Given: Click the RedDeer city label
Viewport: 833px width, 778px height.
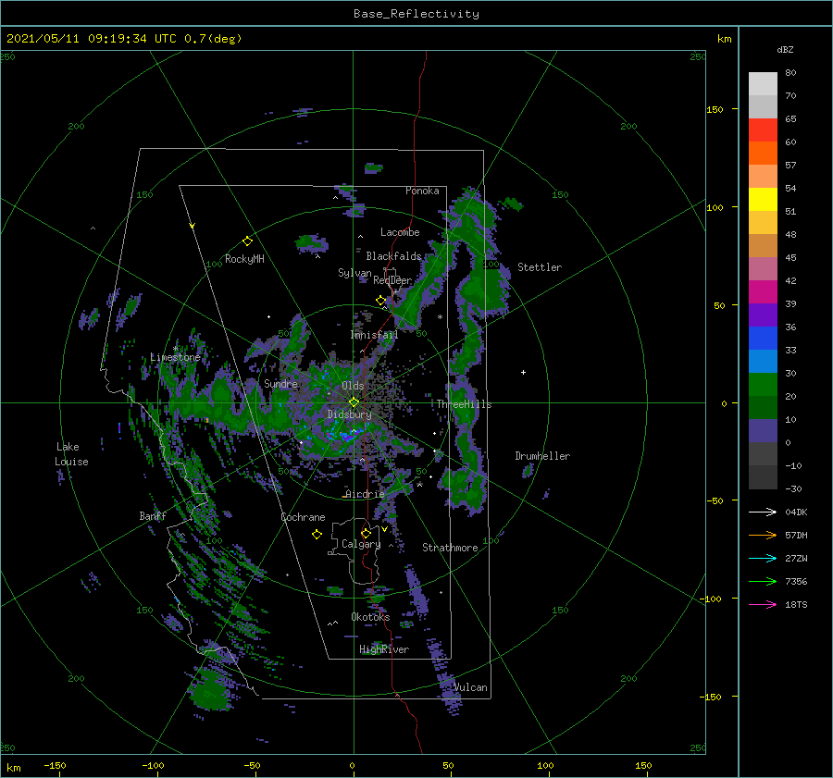Looking at the screenshot, I should pos(392,280).
